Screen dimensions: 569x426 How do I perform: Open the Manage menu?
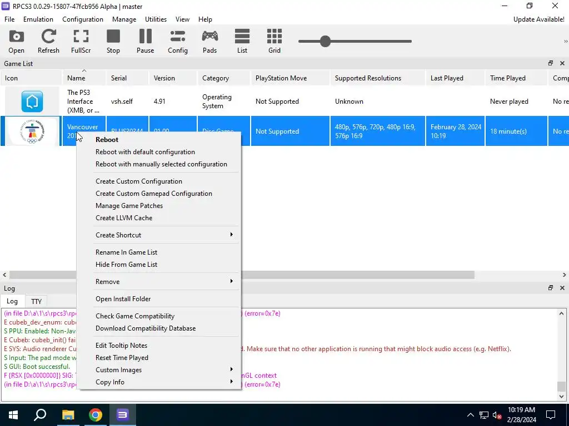124,19
